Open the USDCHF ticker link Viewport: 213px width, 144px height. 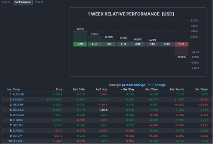18,105
